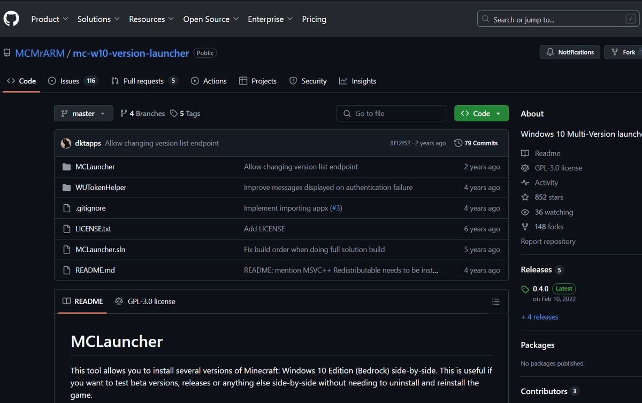
Task: Open the MCLauncher.sln file
Action: (x=101, y=250)
